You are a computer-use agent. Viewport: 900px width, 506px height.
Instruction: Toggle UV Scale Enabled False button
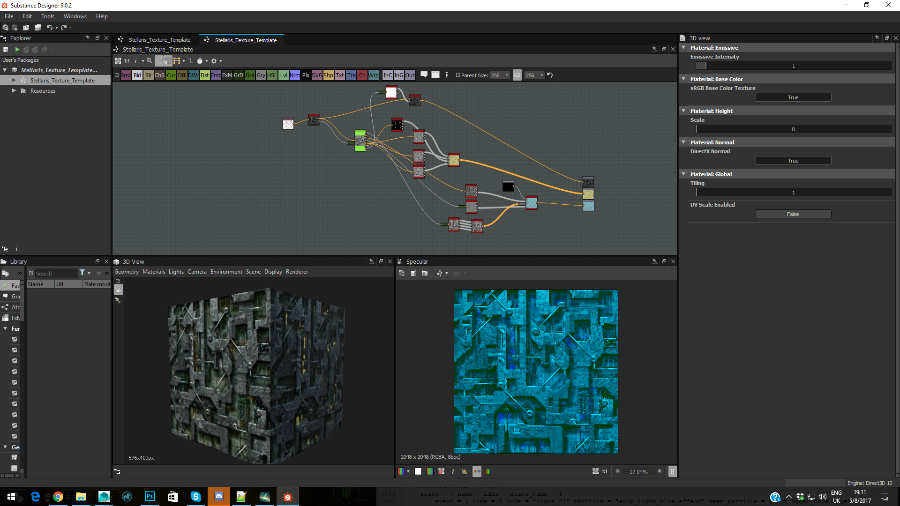793,214
